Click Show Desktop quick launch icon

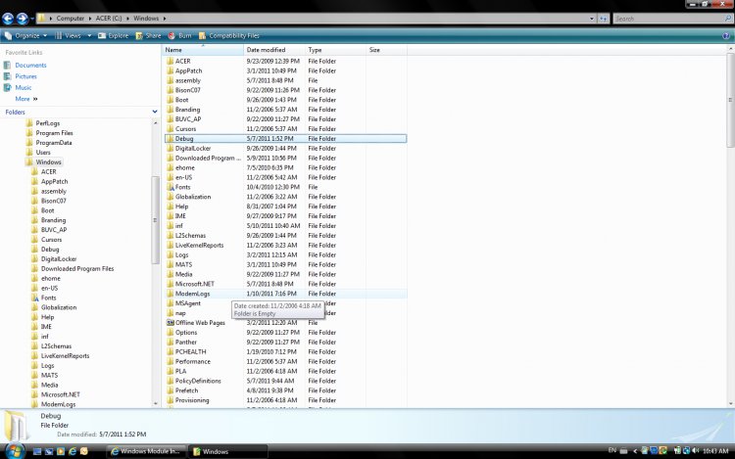click(37, 451)
